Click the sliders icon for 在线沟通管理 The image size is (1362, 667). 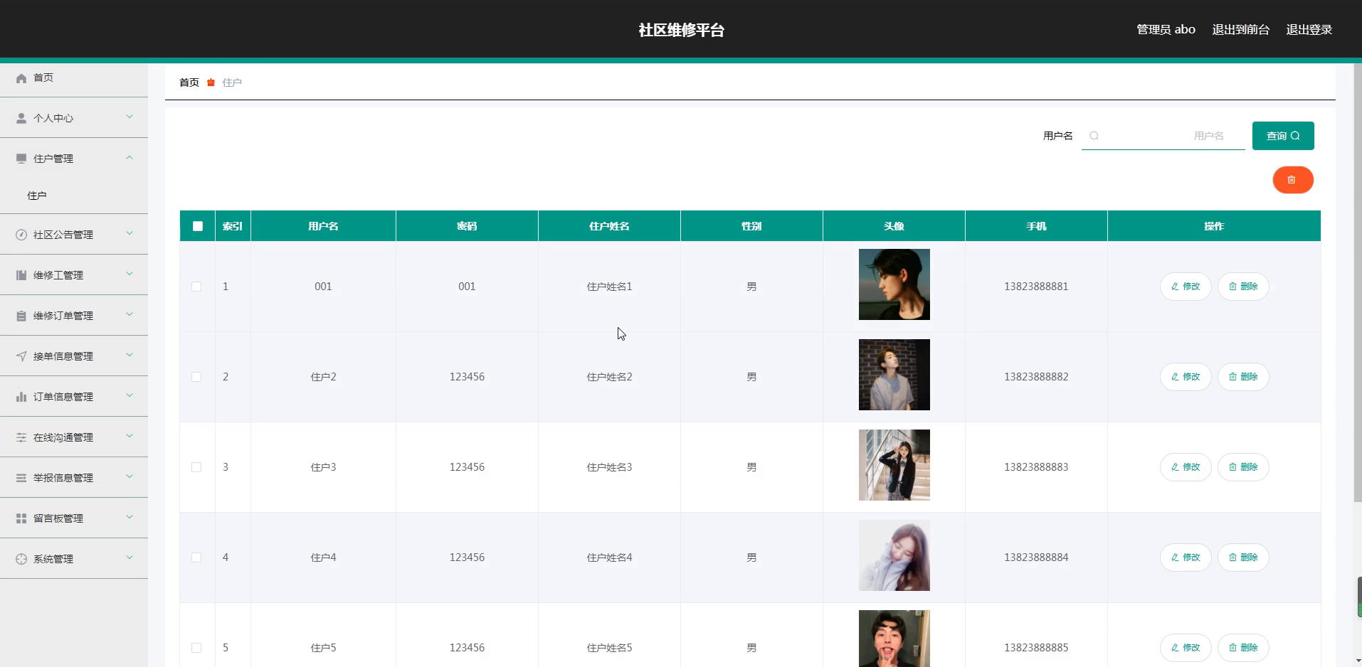pos(21,437)
